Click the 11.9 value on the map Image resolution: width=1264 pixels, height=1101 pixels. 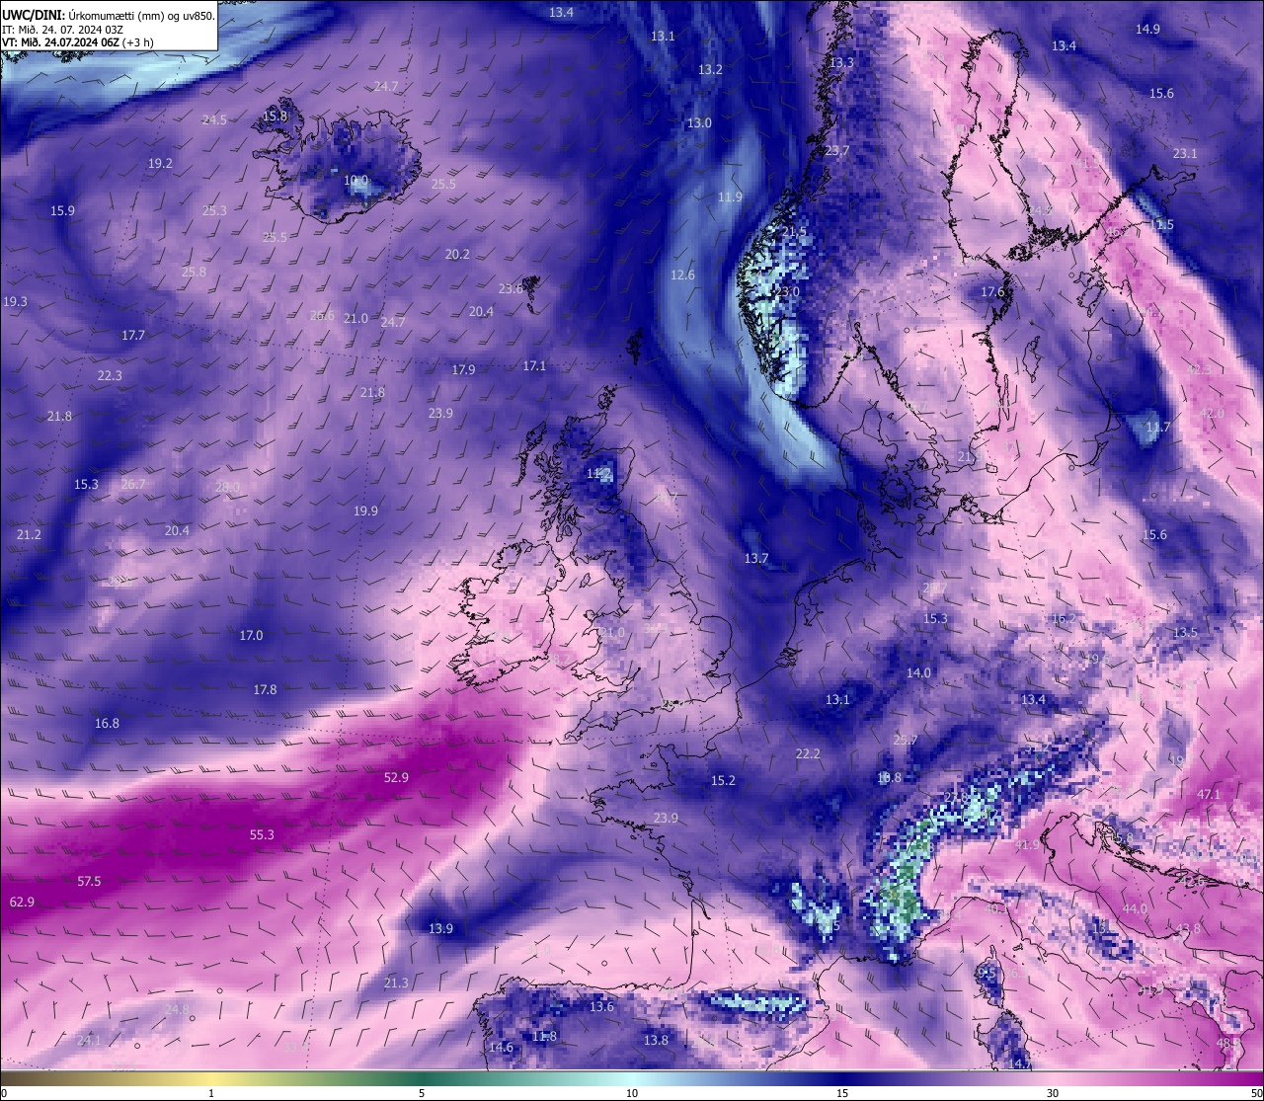(x=730, y=197)
